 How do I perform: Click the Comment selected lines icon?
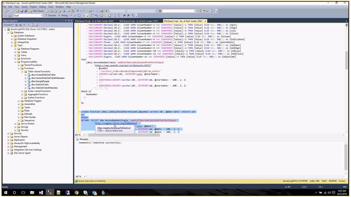click(115, 15)
